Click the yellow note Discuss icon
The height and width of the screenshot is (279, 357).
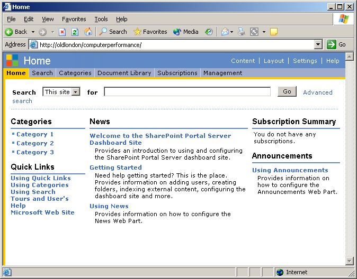pyautogui.click(x=274, y=32)
